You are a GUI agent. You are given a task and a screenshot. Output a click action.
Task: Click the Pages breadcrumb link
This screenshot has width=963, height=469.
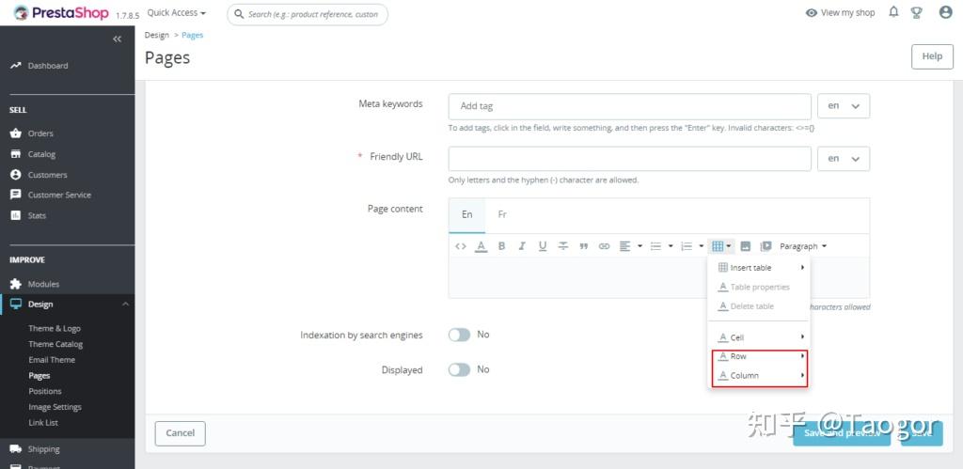click(192, 35)
